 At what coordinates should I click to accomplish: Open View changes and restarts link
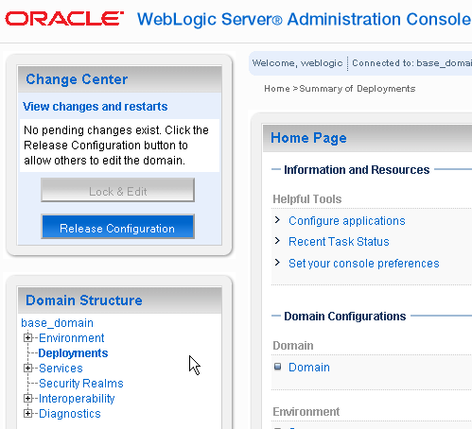pos(95,107)
